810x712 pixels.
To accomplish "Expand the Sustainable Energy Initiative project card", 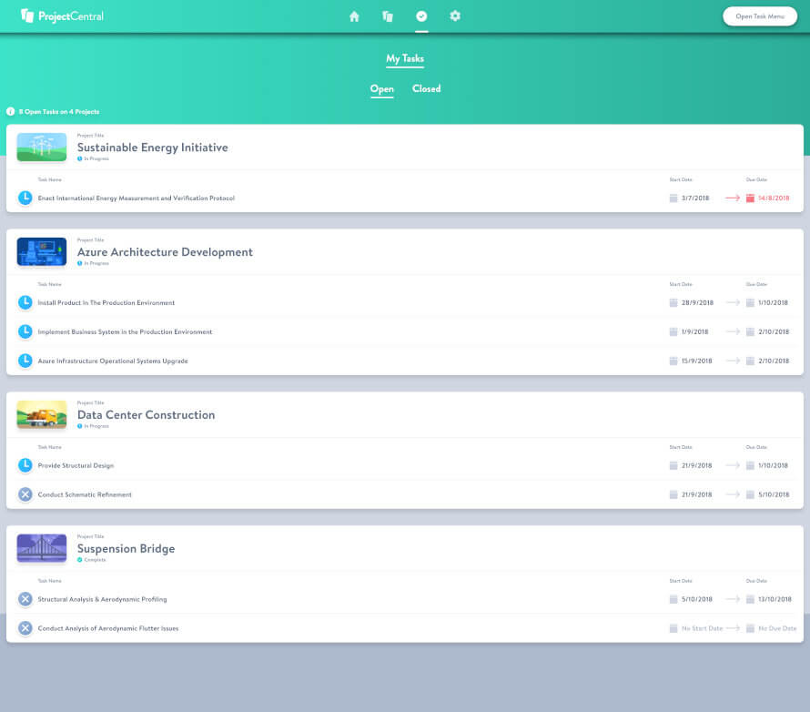I will click(152, 147).
